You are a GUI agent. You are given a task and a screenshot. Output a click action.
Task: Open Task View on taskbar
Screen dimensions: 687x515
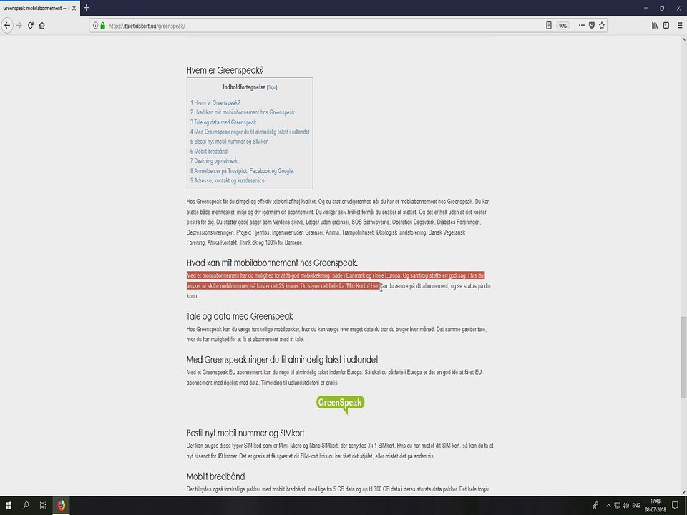(x=42, y=506)
